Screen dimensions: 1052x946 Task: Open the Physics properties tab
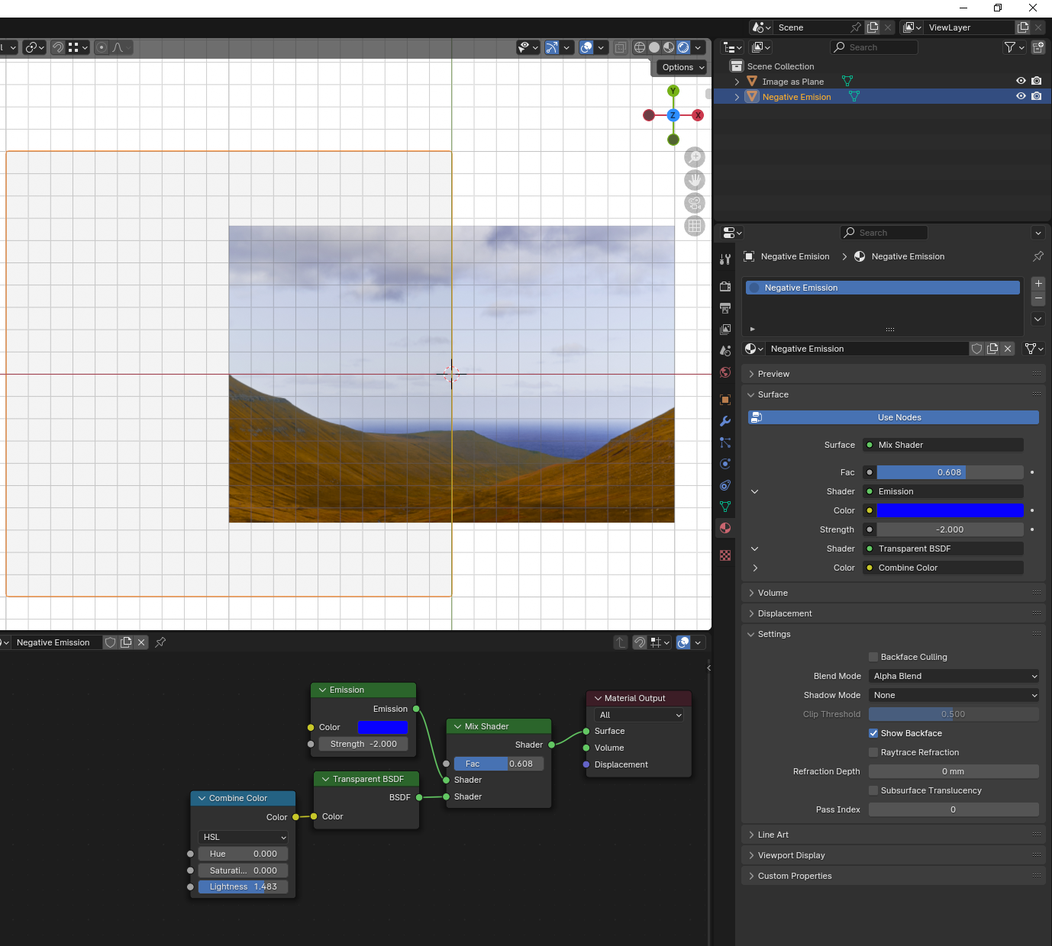(725, 464)
